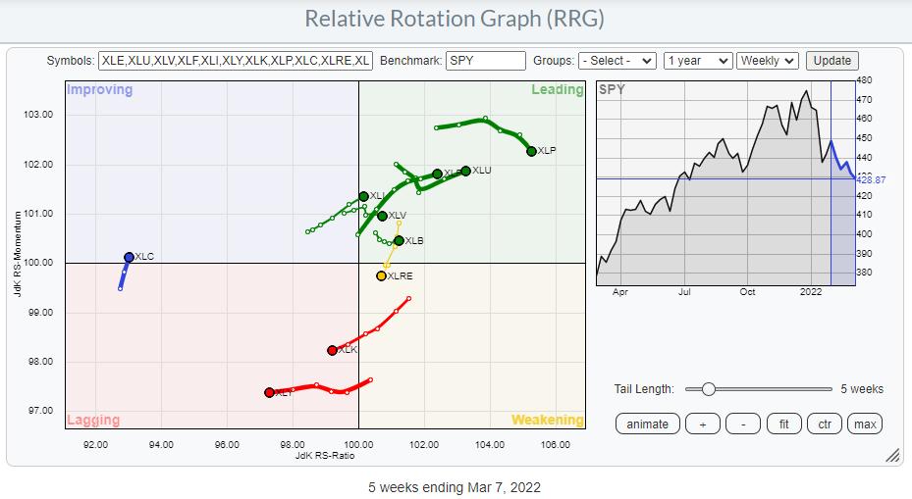Focus the Benchmark SPY text box

point(485,61)
